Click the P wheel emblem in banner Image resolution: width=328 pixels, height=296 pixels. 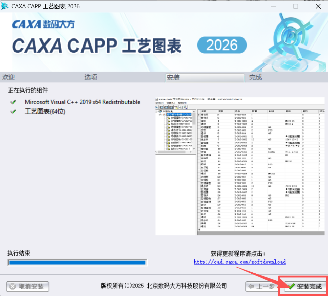pyautogui.click(x=291, y=37)
